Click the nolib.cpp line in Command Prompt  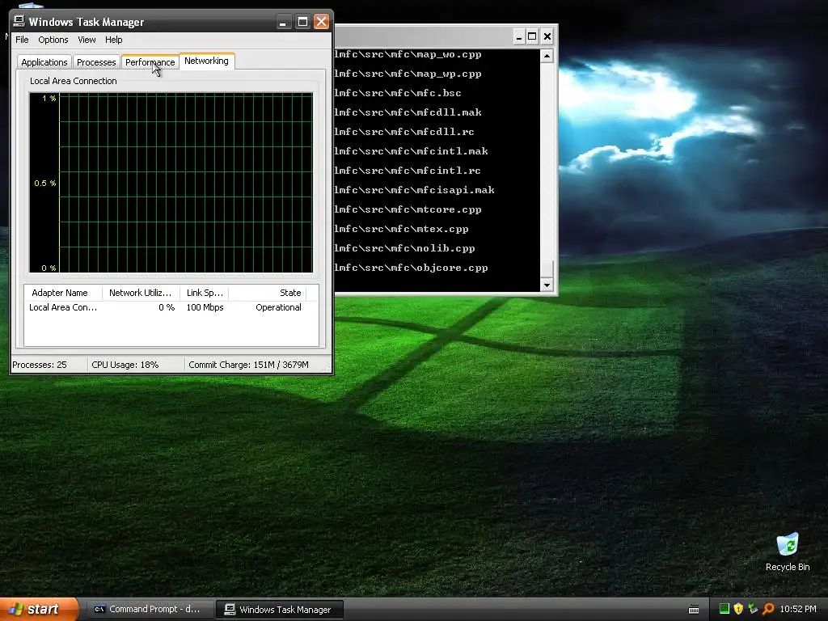(x=404, y=248)
